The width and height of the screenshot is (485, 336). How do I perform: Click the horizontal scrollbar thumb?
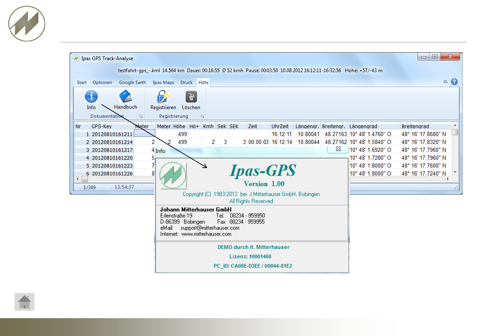tap(85, 179)
